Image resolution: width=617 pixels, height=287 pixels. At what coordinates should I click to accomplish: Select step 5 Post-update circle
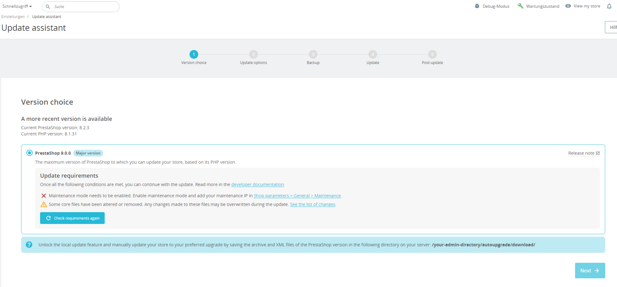coord(432,54)
